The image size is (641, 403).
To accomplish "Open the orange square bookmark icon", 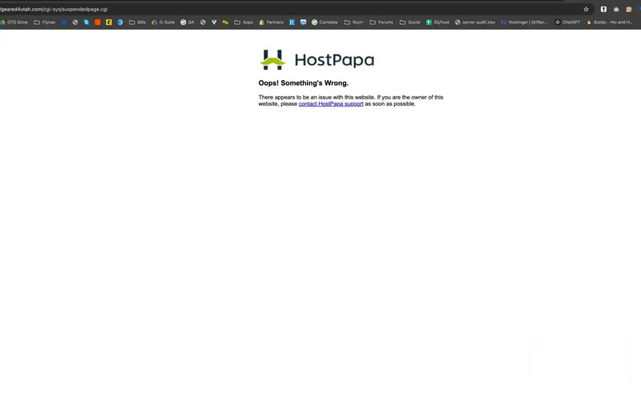I will pos(98,22).
